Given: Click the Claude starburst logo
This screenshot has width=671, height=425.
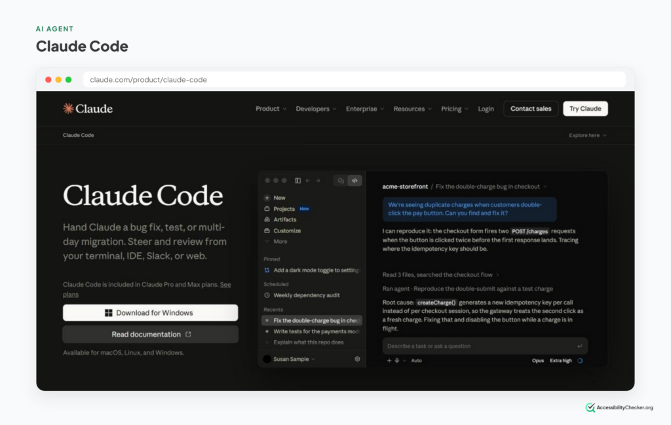Looking at the screenshot, I should click(68, 109).
